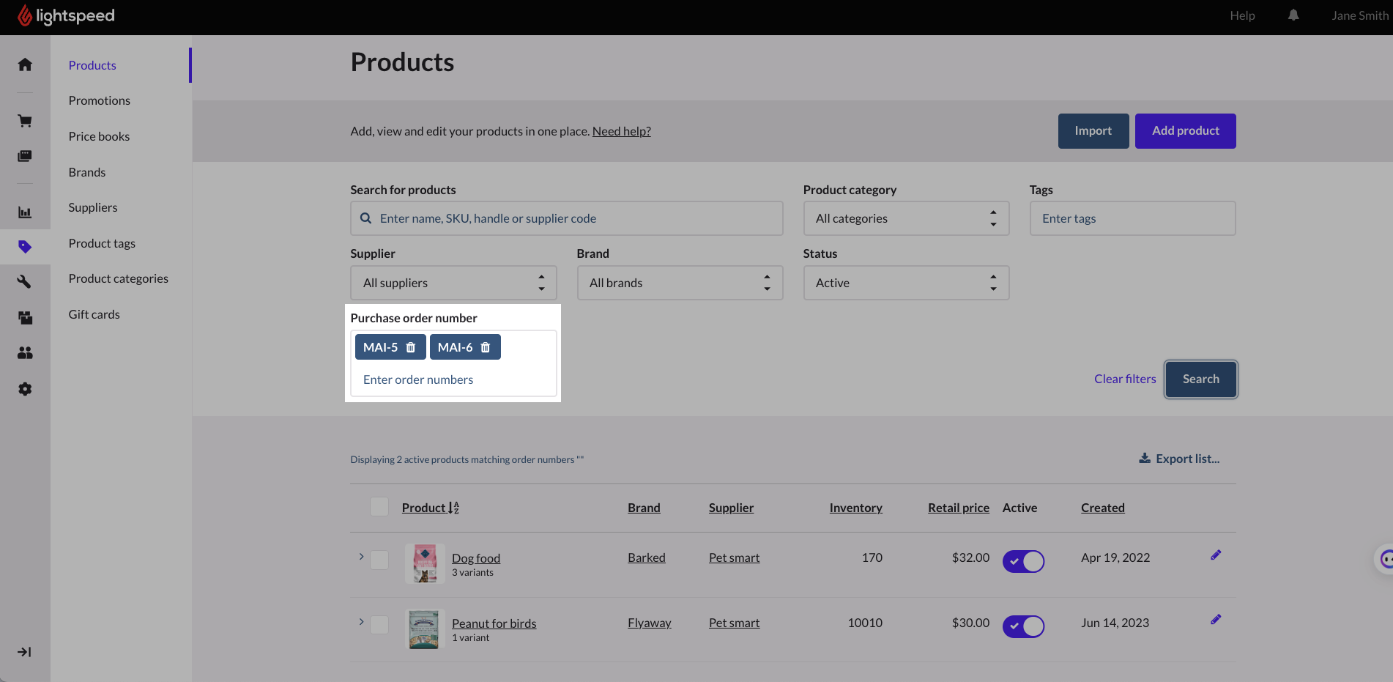Click the Add product button

(1185, 131)
